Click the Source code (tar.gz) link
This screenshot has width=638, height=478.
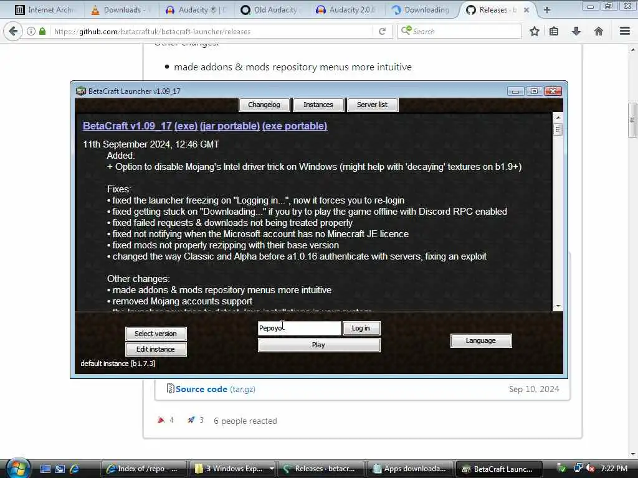coord(215,389)
